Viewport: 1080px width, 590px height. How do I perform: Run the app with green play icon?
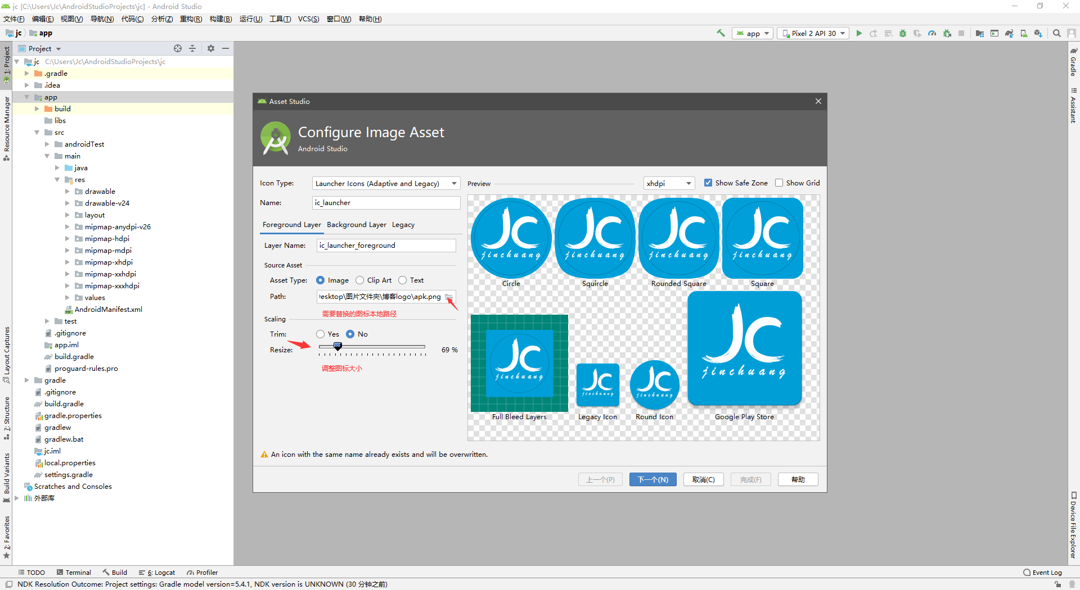859,33
